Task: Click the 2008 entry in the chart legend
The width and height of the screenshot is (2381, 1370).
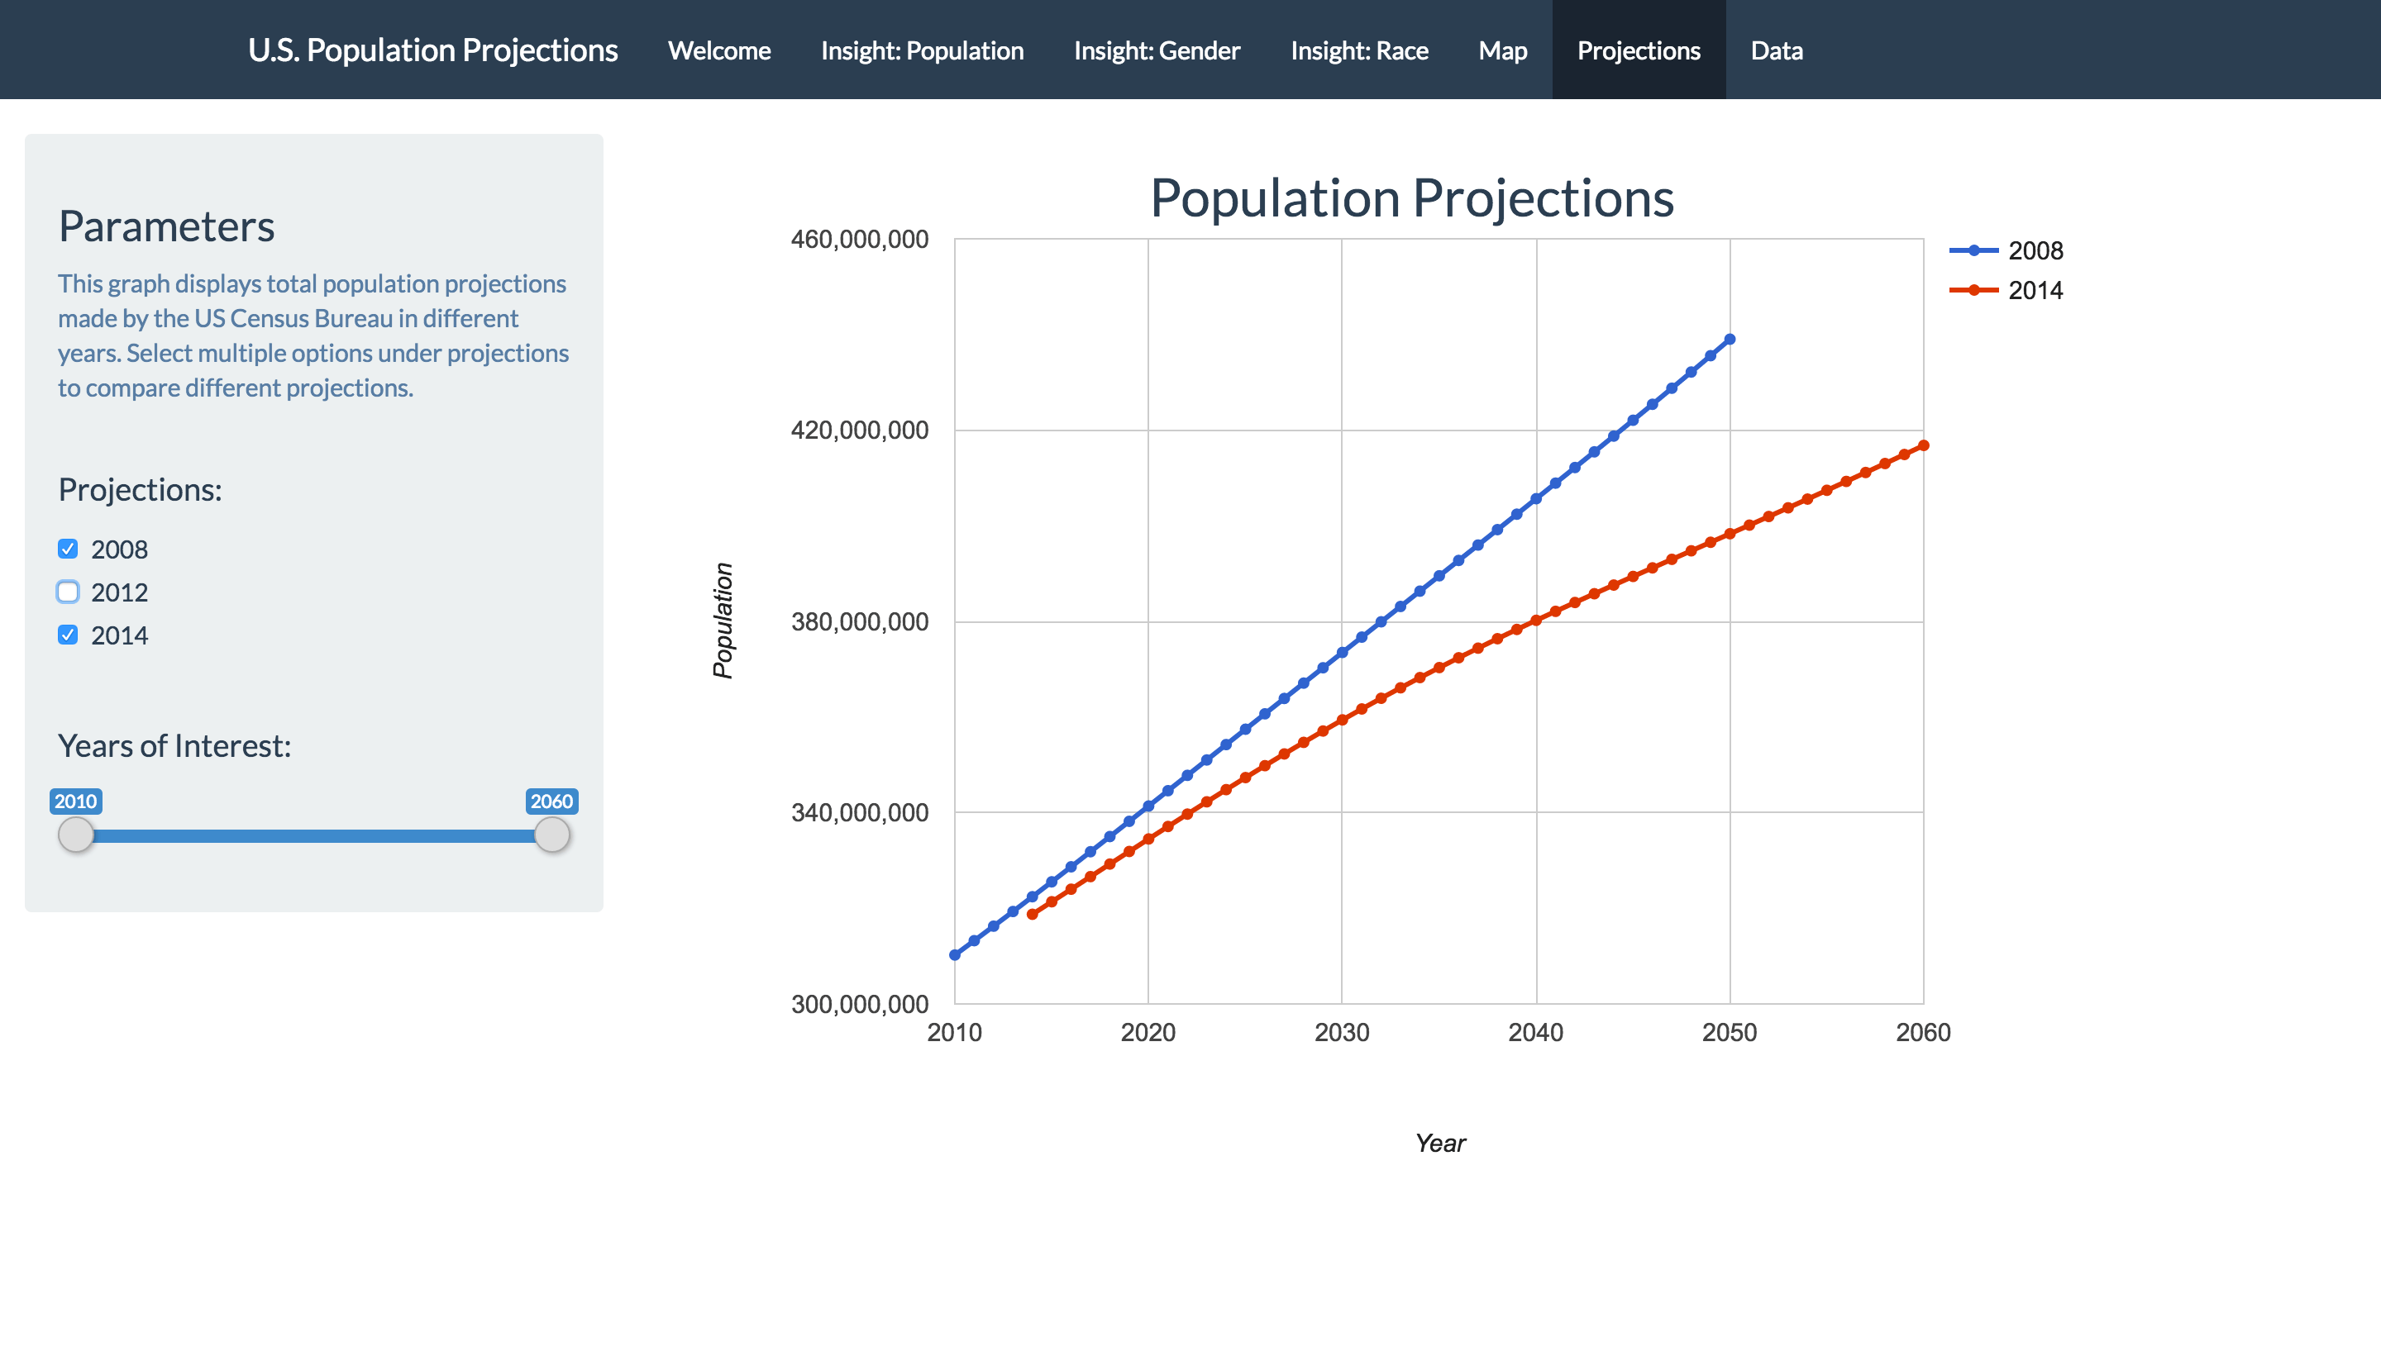Action: (2035, 250)
